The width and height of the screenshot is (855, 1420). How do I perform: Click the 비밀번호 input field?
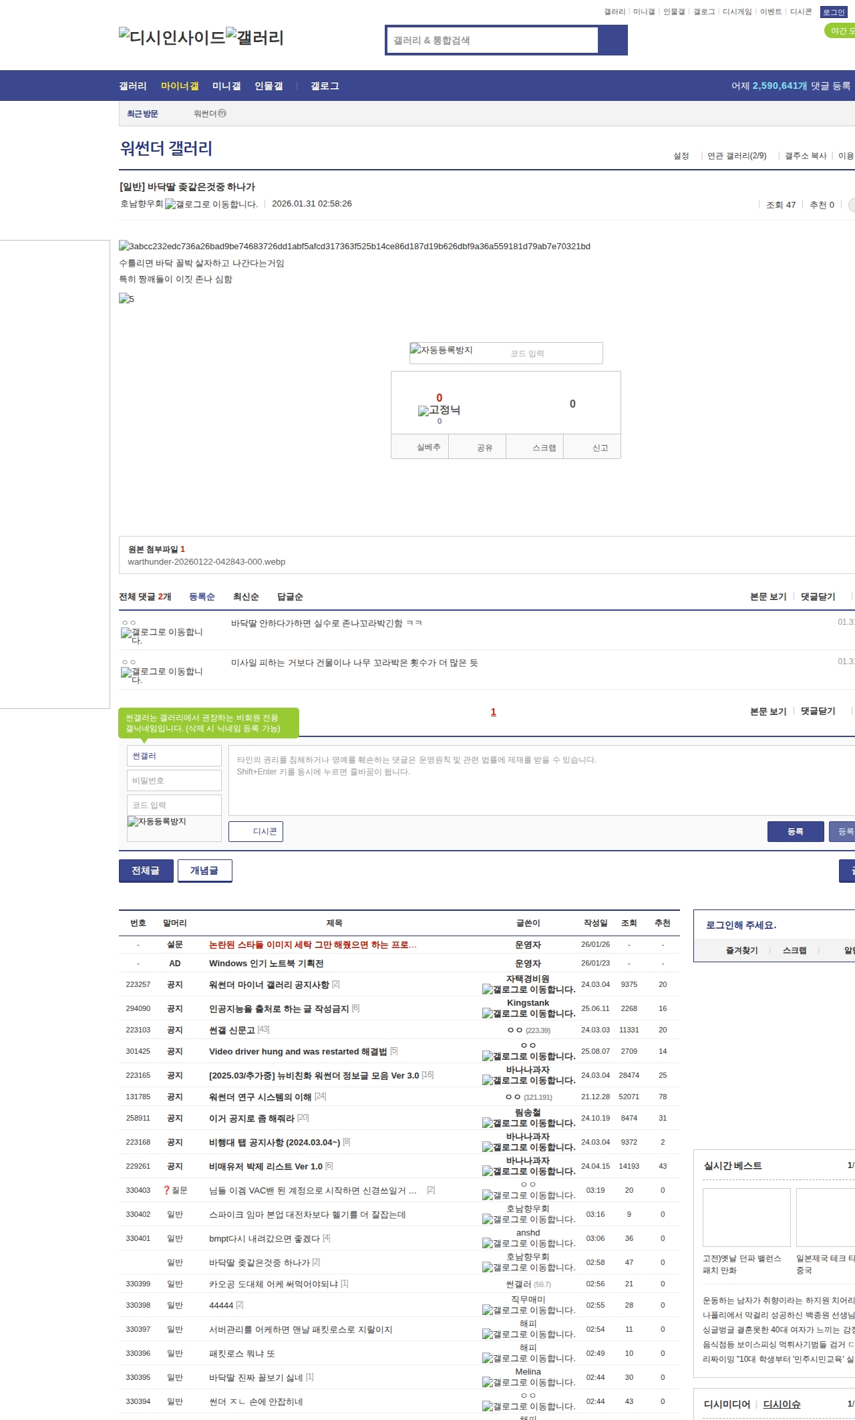point(174,780)
